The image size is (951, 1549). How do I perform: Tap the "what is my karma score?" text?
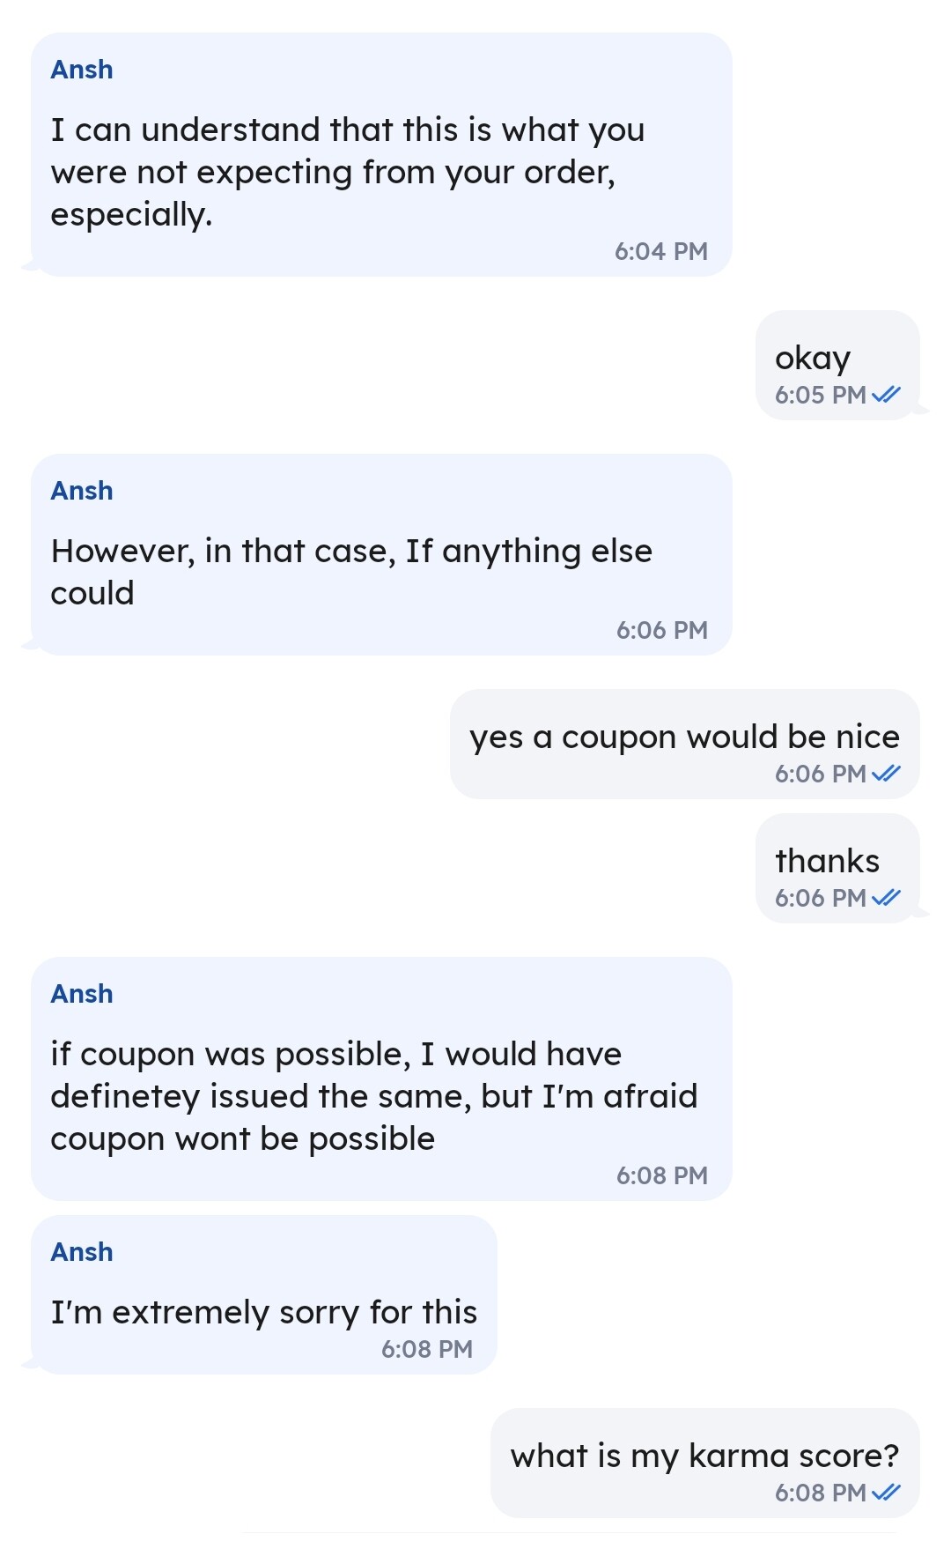point(704,1456)
